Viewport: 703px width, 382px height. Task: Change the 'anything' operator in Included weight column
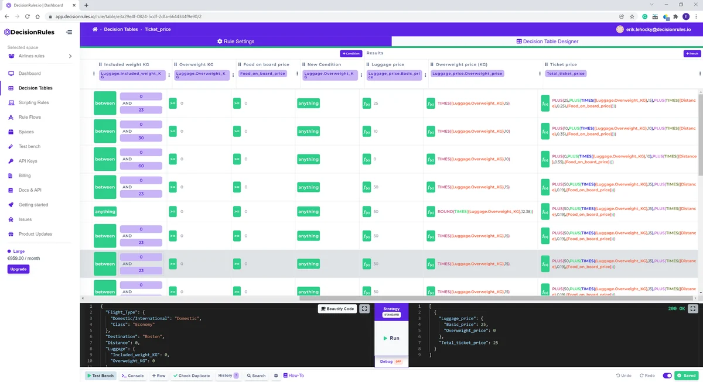coord(105,211)
